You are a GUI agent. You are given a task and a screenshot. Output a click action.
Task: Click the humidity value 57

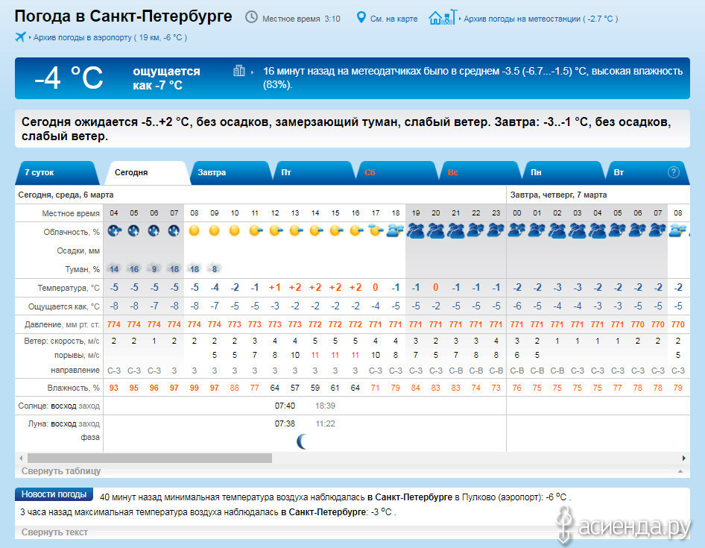pyautogui.click(x=295, y=388)
